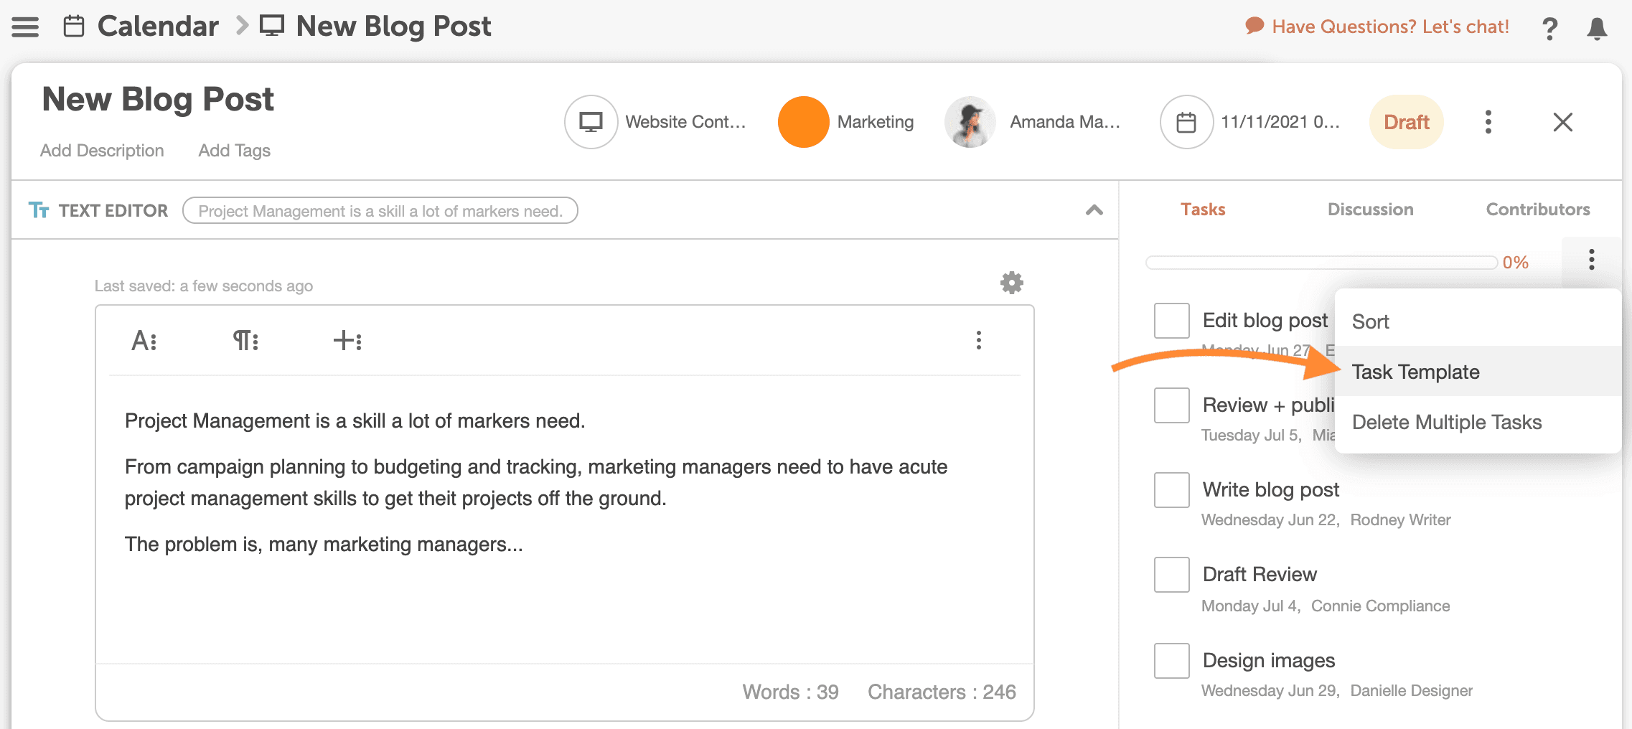Check the Draft Review task
The width and height of the screenshot is (1632, 729).
click(1171, 575)
